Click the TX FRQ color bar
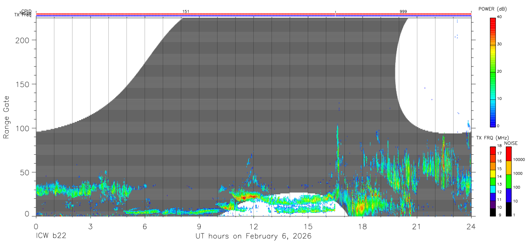The width and height of the screenshot is (530, 245). tap(492, 181)
